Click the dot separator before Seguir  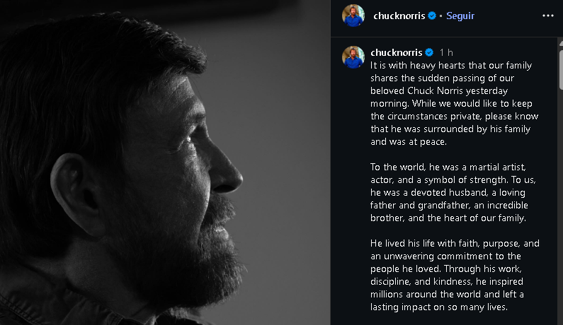pos(440,16)
